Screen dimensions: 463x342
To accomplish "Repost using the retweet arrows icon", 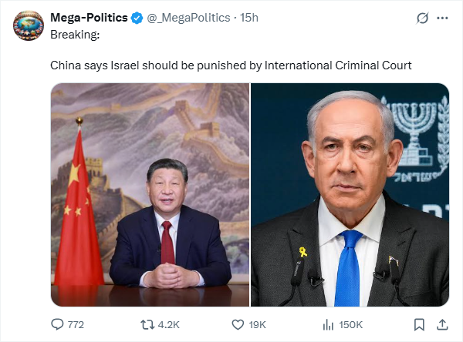I will pos(147,325).
